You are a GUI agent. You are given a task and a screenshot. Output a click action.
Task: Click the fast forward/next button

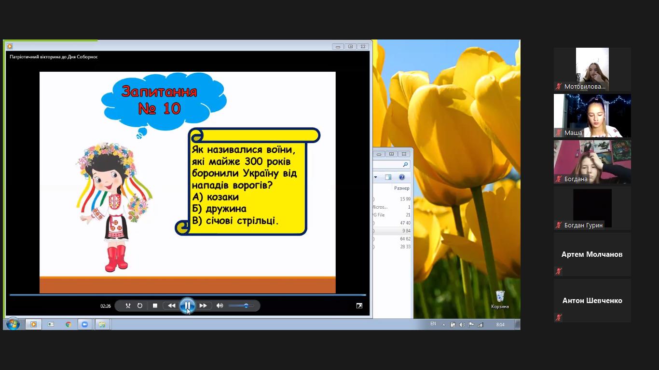(203, 305)
